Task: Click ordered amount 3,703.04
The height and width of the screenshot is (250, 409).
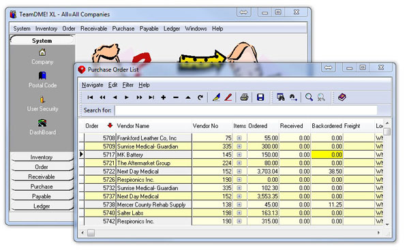Action: point(263,171)
